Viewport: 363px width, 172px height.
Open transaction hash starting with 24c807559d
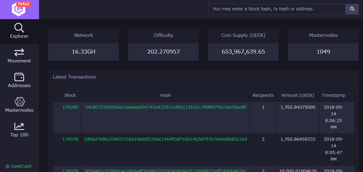tap(165, 107)
